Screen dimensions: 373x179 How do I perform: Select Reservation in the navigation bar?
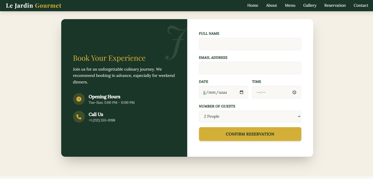[335, 5]
